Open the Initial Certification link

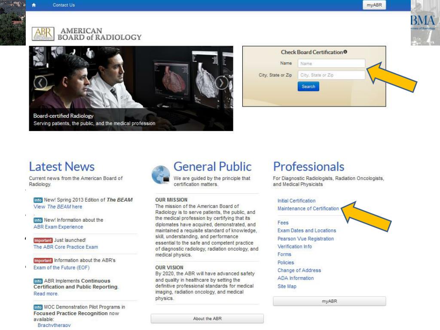[296, 200]
